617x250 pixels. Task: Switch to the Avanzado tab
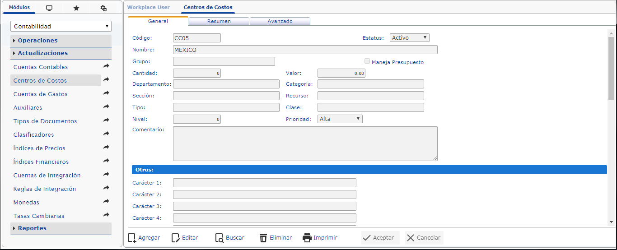tap(280, 21)
